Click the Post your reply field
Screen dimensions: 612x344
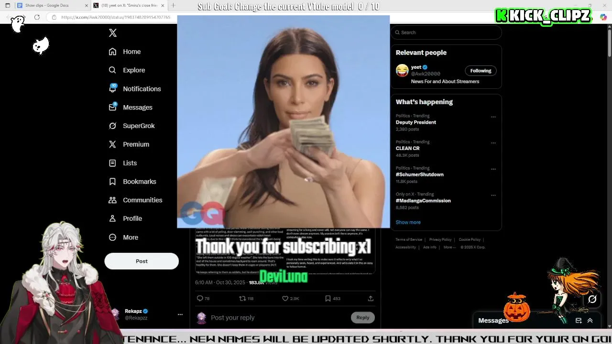coord(279,318)
